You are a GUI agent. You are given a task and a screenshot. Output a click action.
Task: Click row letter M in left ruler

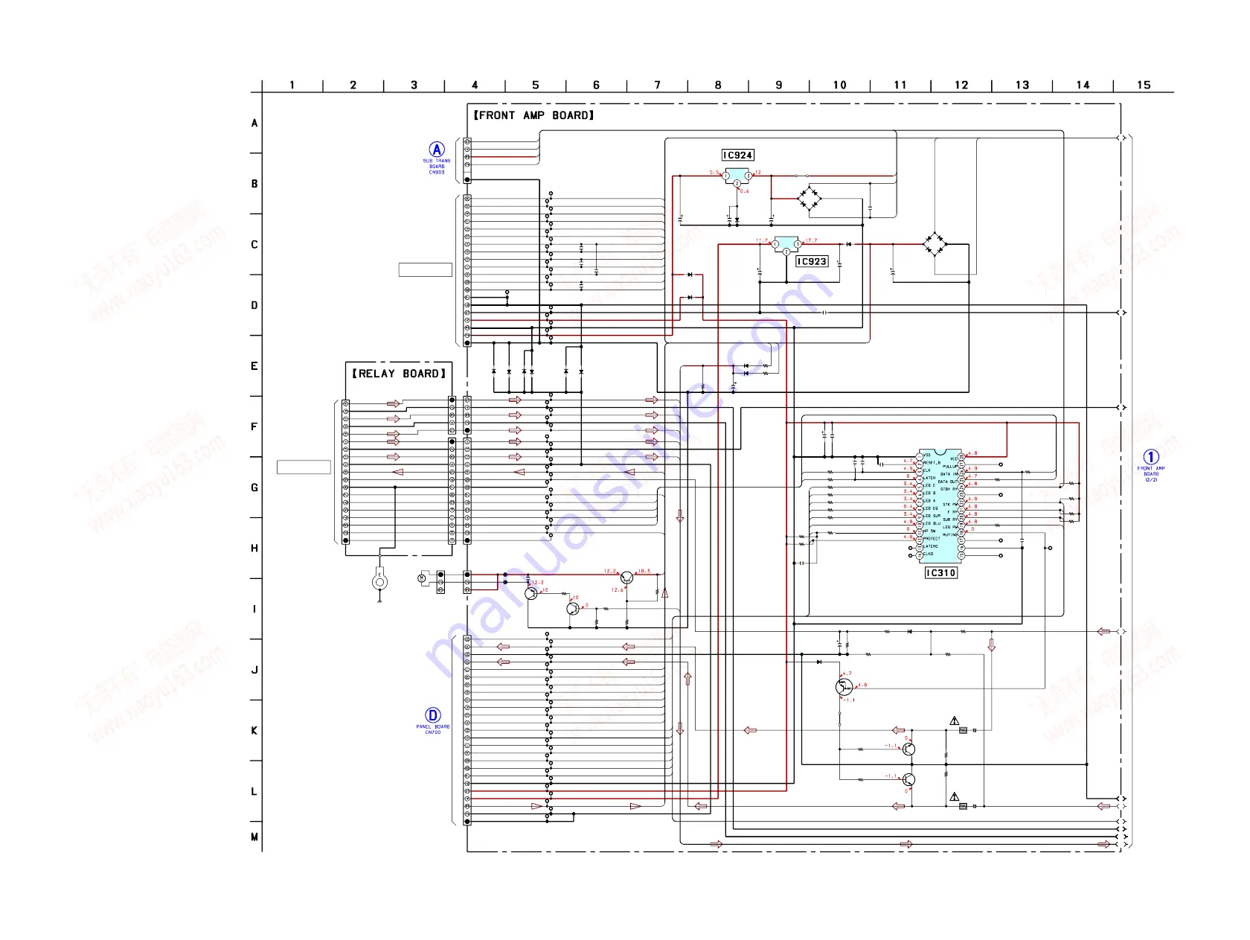click(x=254, y=837)
